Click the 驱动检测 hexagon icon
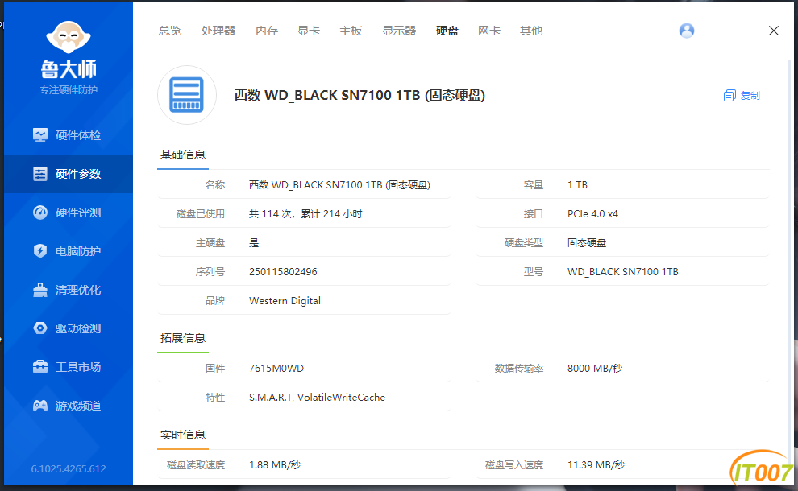The image size is (798, 491). (x=40, y=328)
